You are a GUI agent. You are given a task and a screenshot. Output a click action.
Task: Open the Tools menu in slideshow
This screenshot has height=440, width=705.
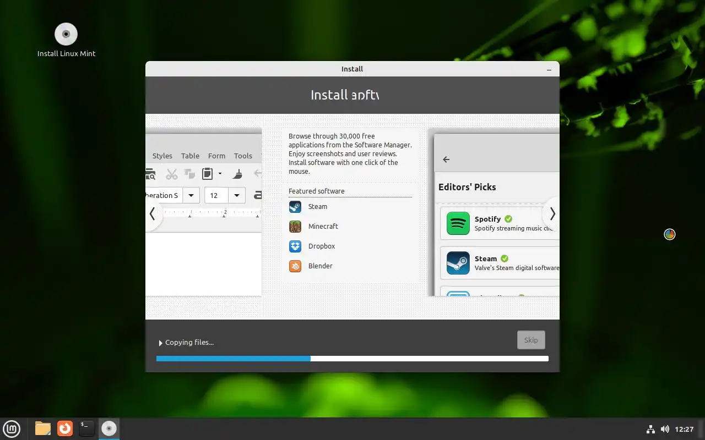pos(243,156)
